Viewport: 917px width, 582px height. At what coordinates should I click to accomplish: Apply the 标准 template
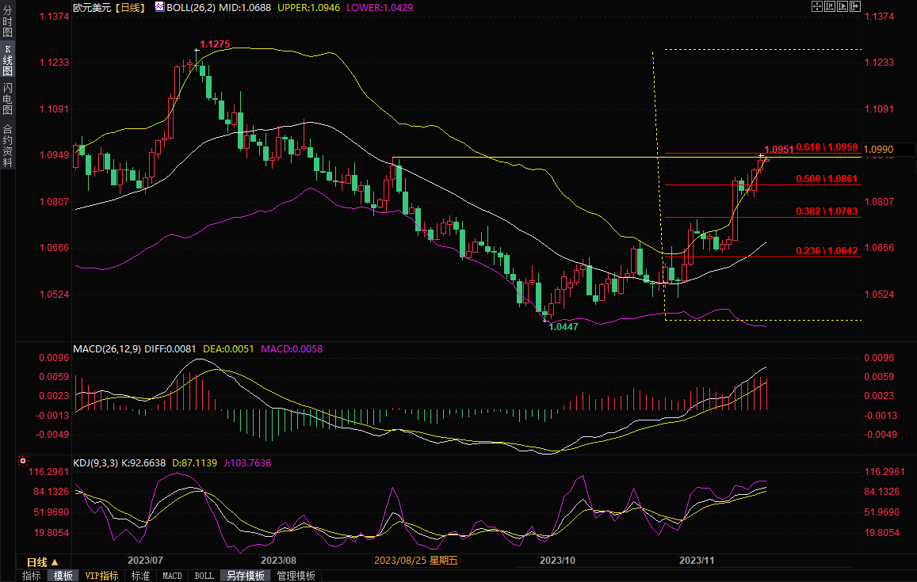141,576
